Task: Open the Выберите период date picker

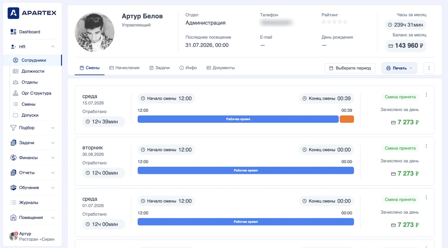Action: (350, 68)
